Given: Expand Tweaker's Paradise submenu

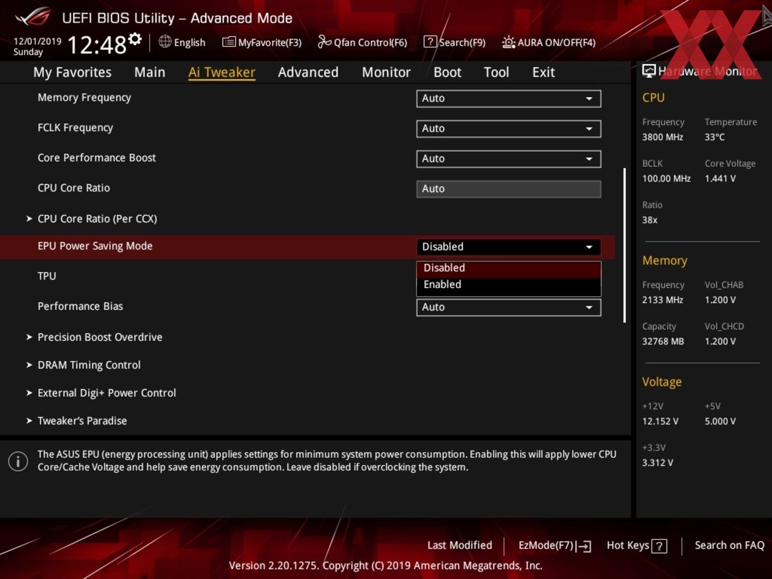Looking at the screenshot, I should (x=82, y=421).
